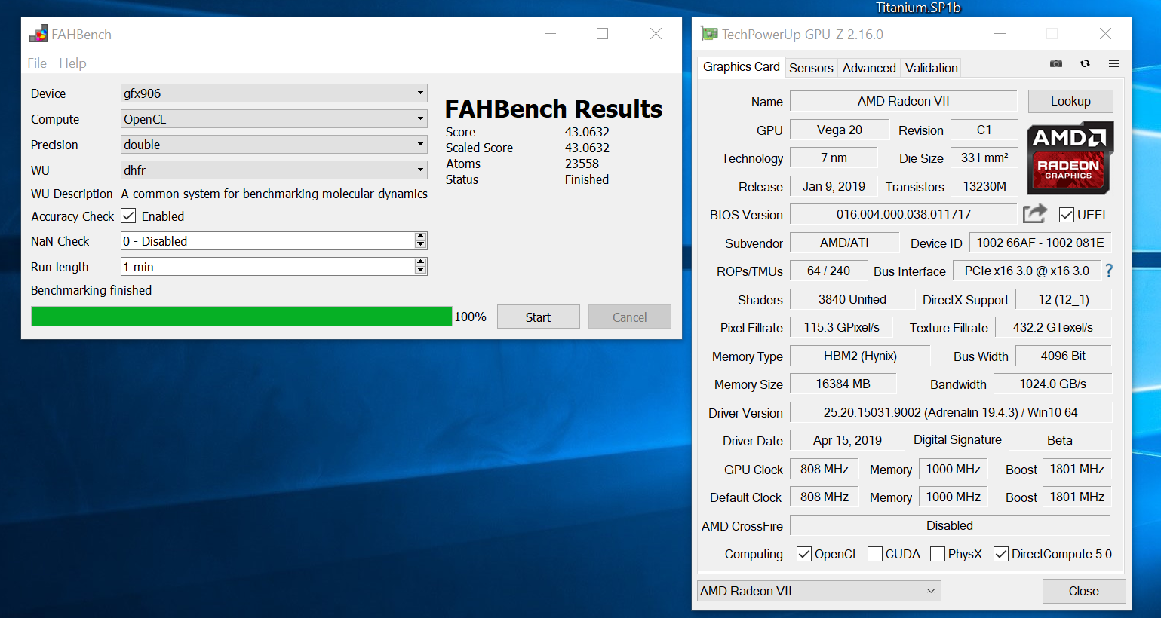Click the BIOS Version value 016.004.000.038.011717
Viewport: 1161px width, 618px height.
[x=904, y=214]
